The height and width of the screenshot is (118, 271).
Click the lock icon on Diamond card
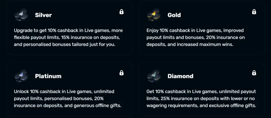pos(254,73)
